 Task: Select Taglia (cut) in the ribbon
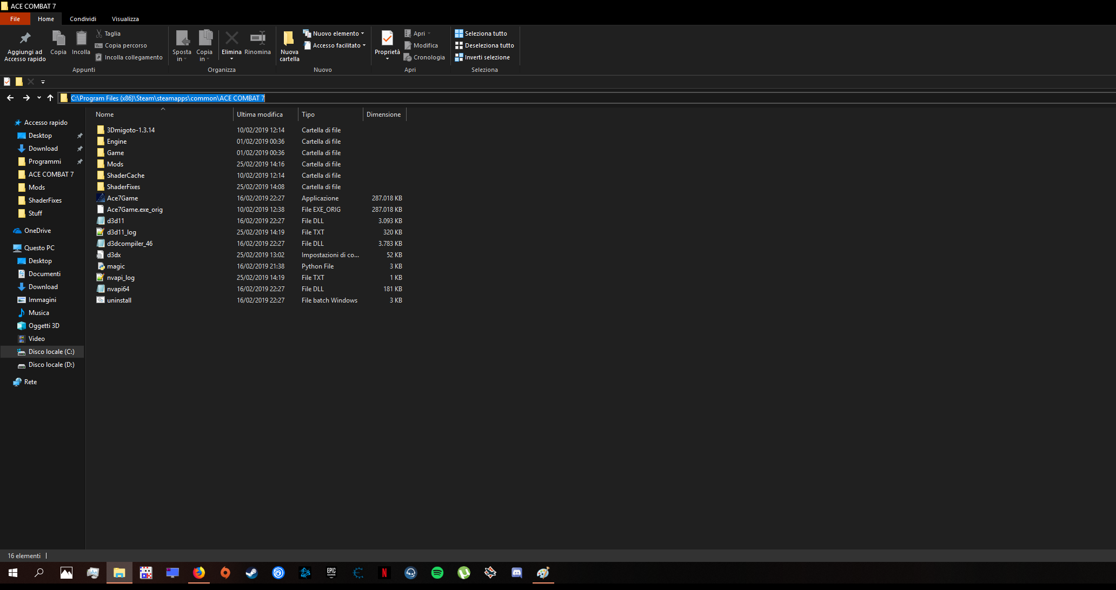[x=108, y=33]
